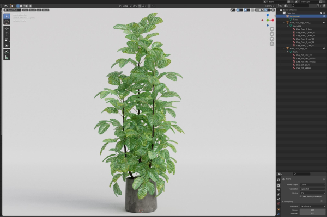Screen dimensions: 327x217
Task: Click the Render samples value field
Action: pos(312,210)
